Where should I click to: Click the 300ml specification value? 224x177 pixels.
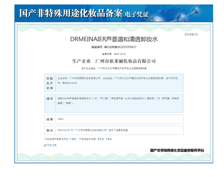(x=60, y=119)
